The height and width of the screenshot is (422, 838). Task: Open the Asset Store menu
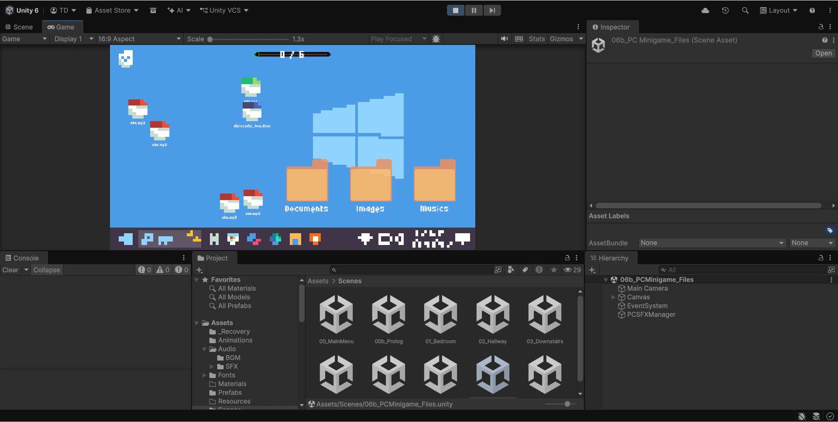[112, 10]
